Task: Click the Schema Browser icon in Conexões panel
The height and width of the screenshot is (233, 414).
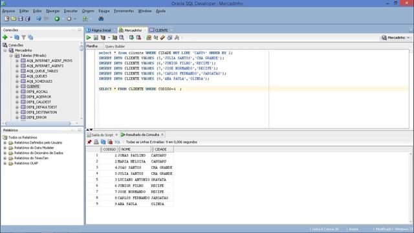Action: (x=30, y=38)
